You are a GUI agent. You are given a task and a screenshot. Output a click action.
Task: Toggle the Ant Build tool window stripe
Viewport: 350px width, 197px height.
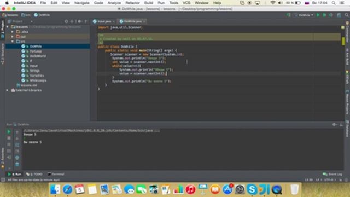pos(347,56)
